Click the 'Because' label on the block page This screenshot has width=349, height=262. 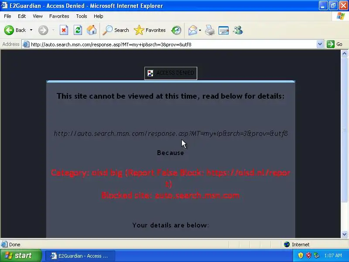[171, 153]
